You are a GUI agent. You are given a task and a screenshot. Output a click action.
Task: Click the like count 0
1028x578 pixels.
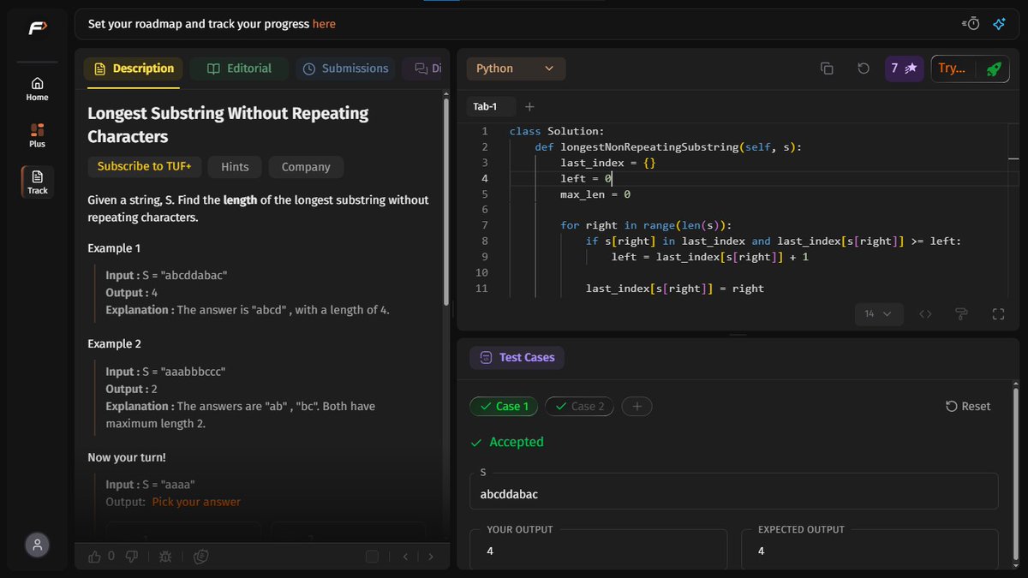(111, 557)
